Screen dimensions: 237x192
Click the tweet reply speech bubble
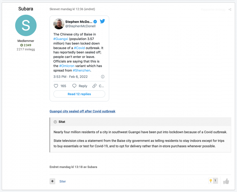click(74, 86)
